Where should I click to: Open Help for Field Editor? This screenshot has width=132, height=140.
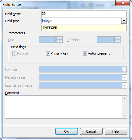(x=116, y=131)
